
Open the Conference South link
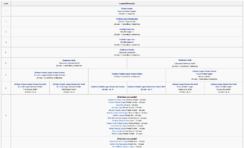point(185,60)
